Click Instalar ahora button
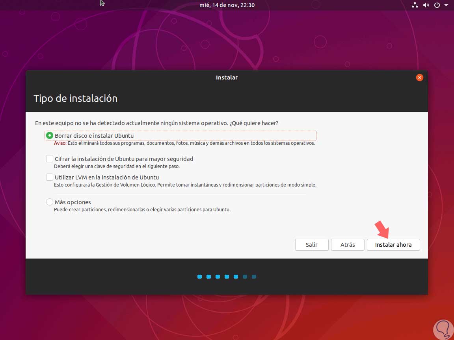This screenshot has height=340, width=454. point(393,245)
